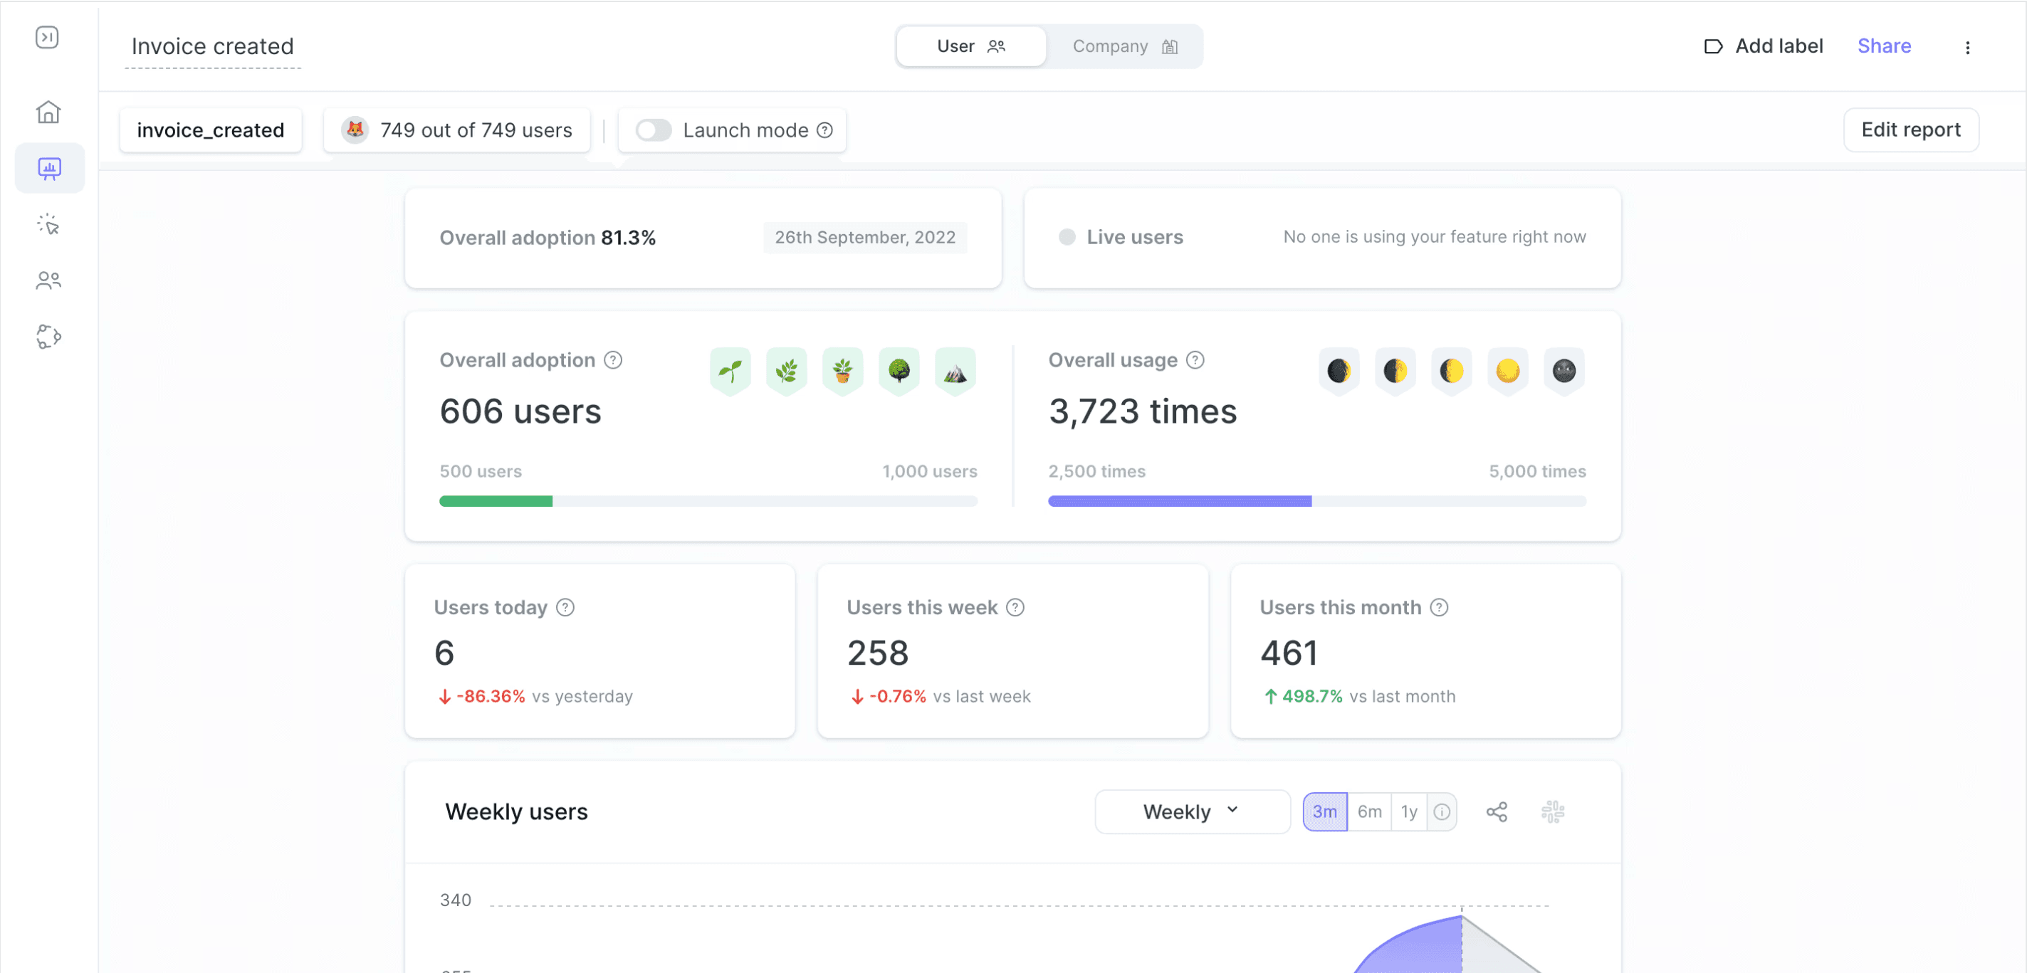Open the segments shape icon in sidebar

tap(49, 337)
